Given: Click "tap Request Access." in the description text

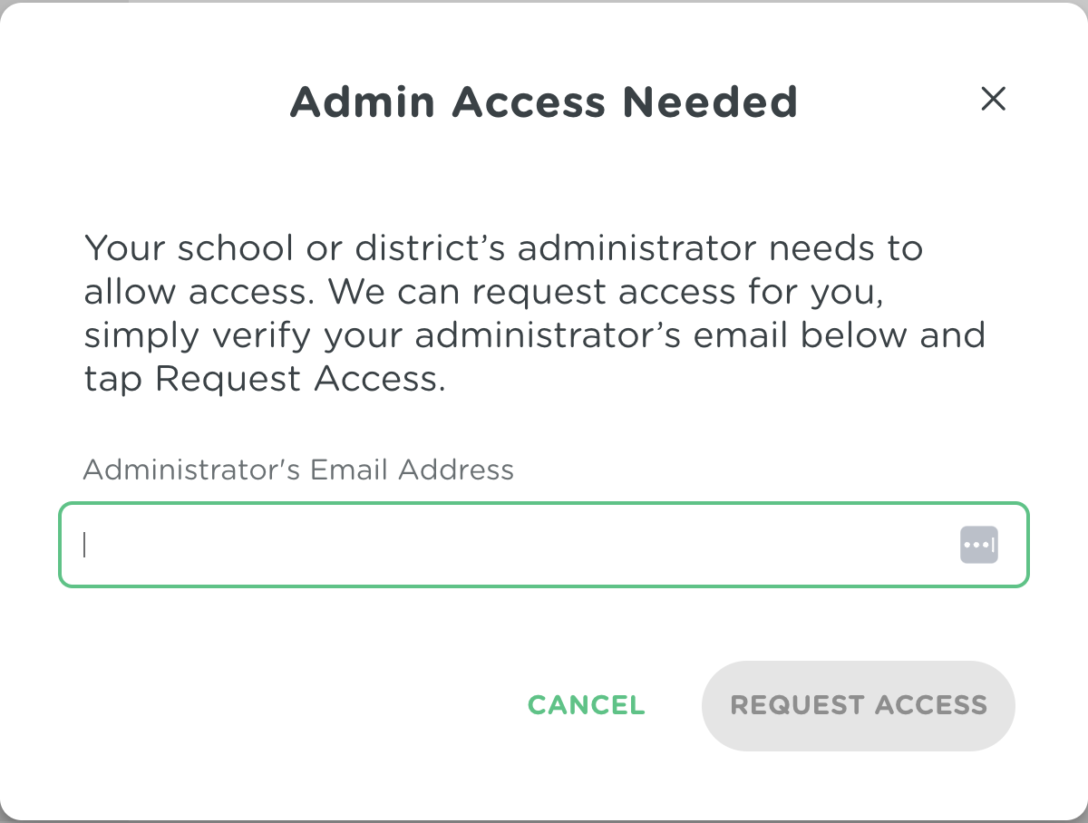Looking at the screenshot, I should pos(265,380).
